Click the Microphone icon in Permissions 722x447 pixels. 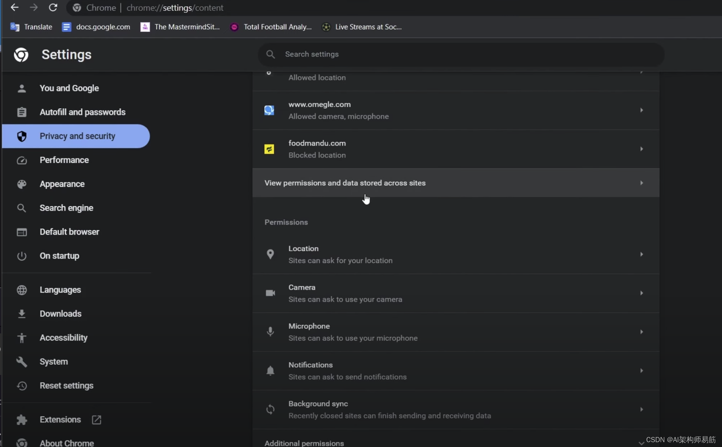[270, 332]
